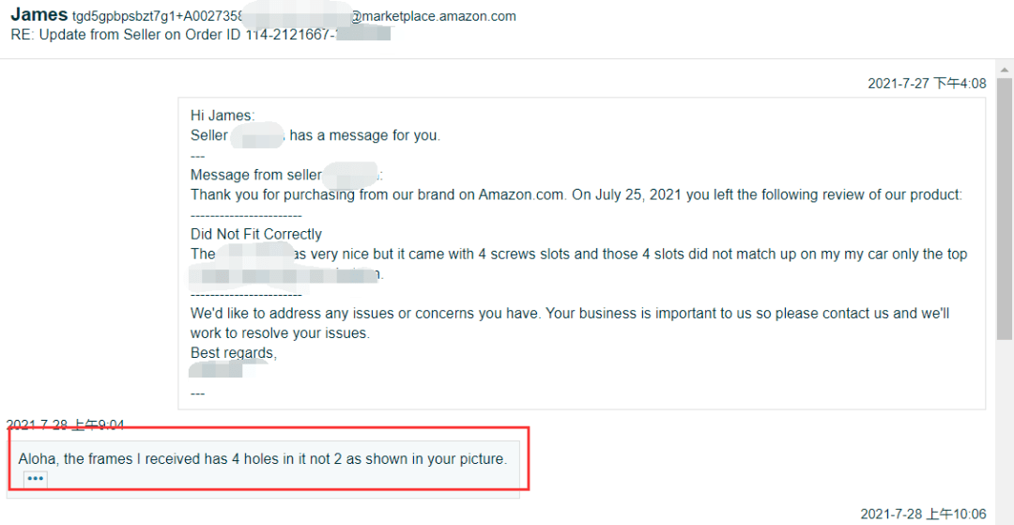Click the "Hi James:" greeting line
Image resolution: width=1014 pixels, height=525 pixels.
[223, 116]
